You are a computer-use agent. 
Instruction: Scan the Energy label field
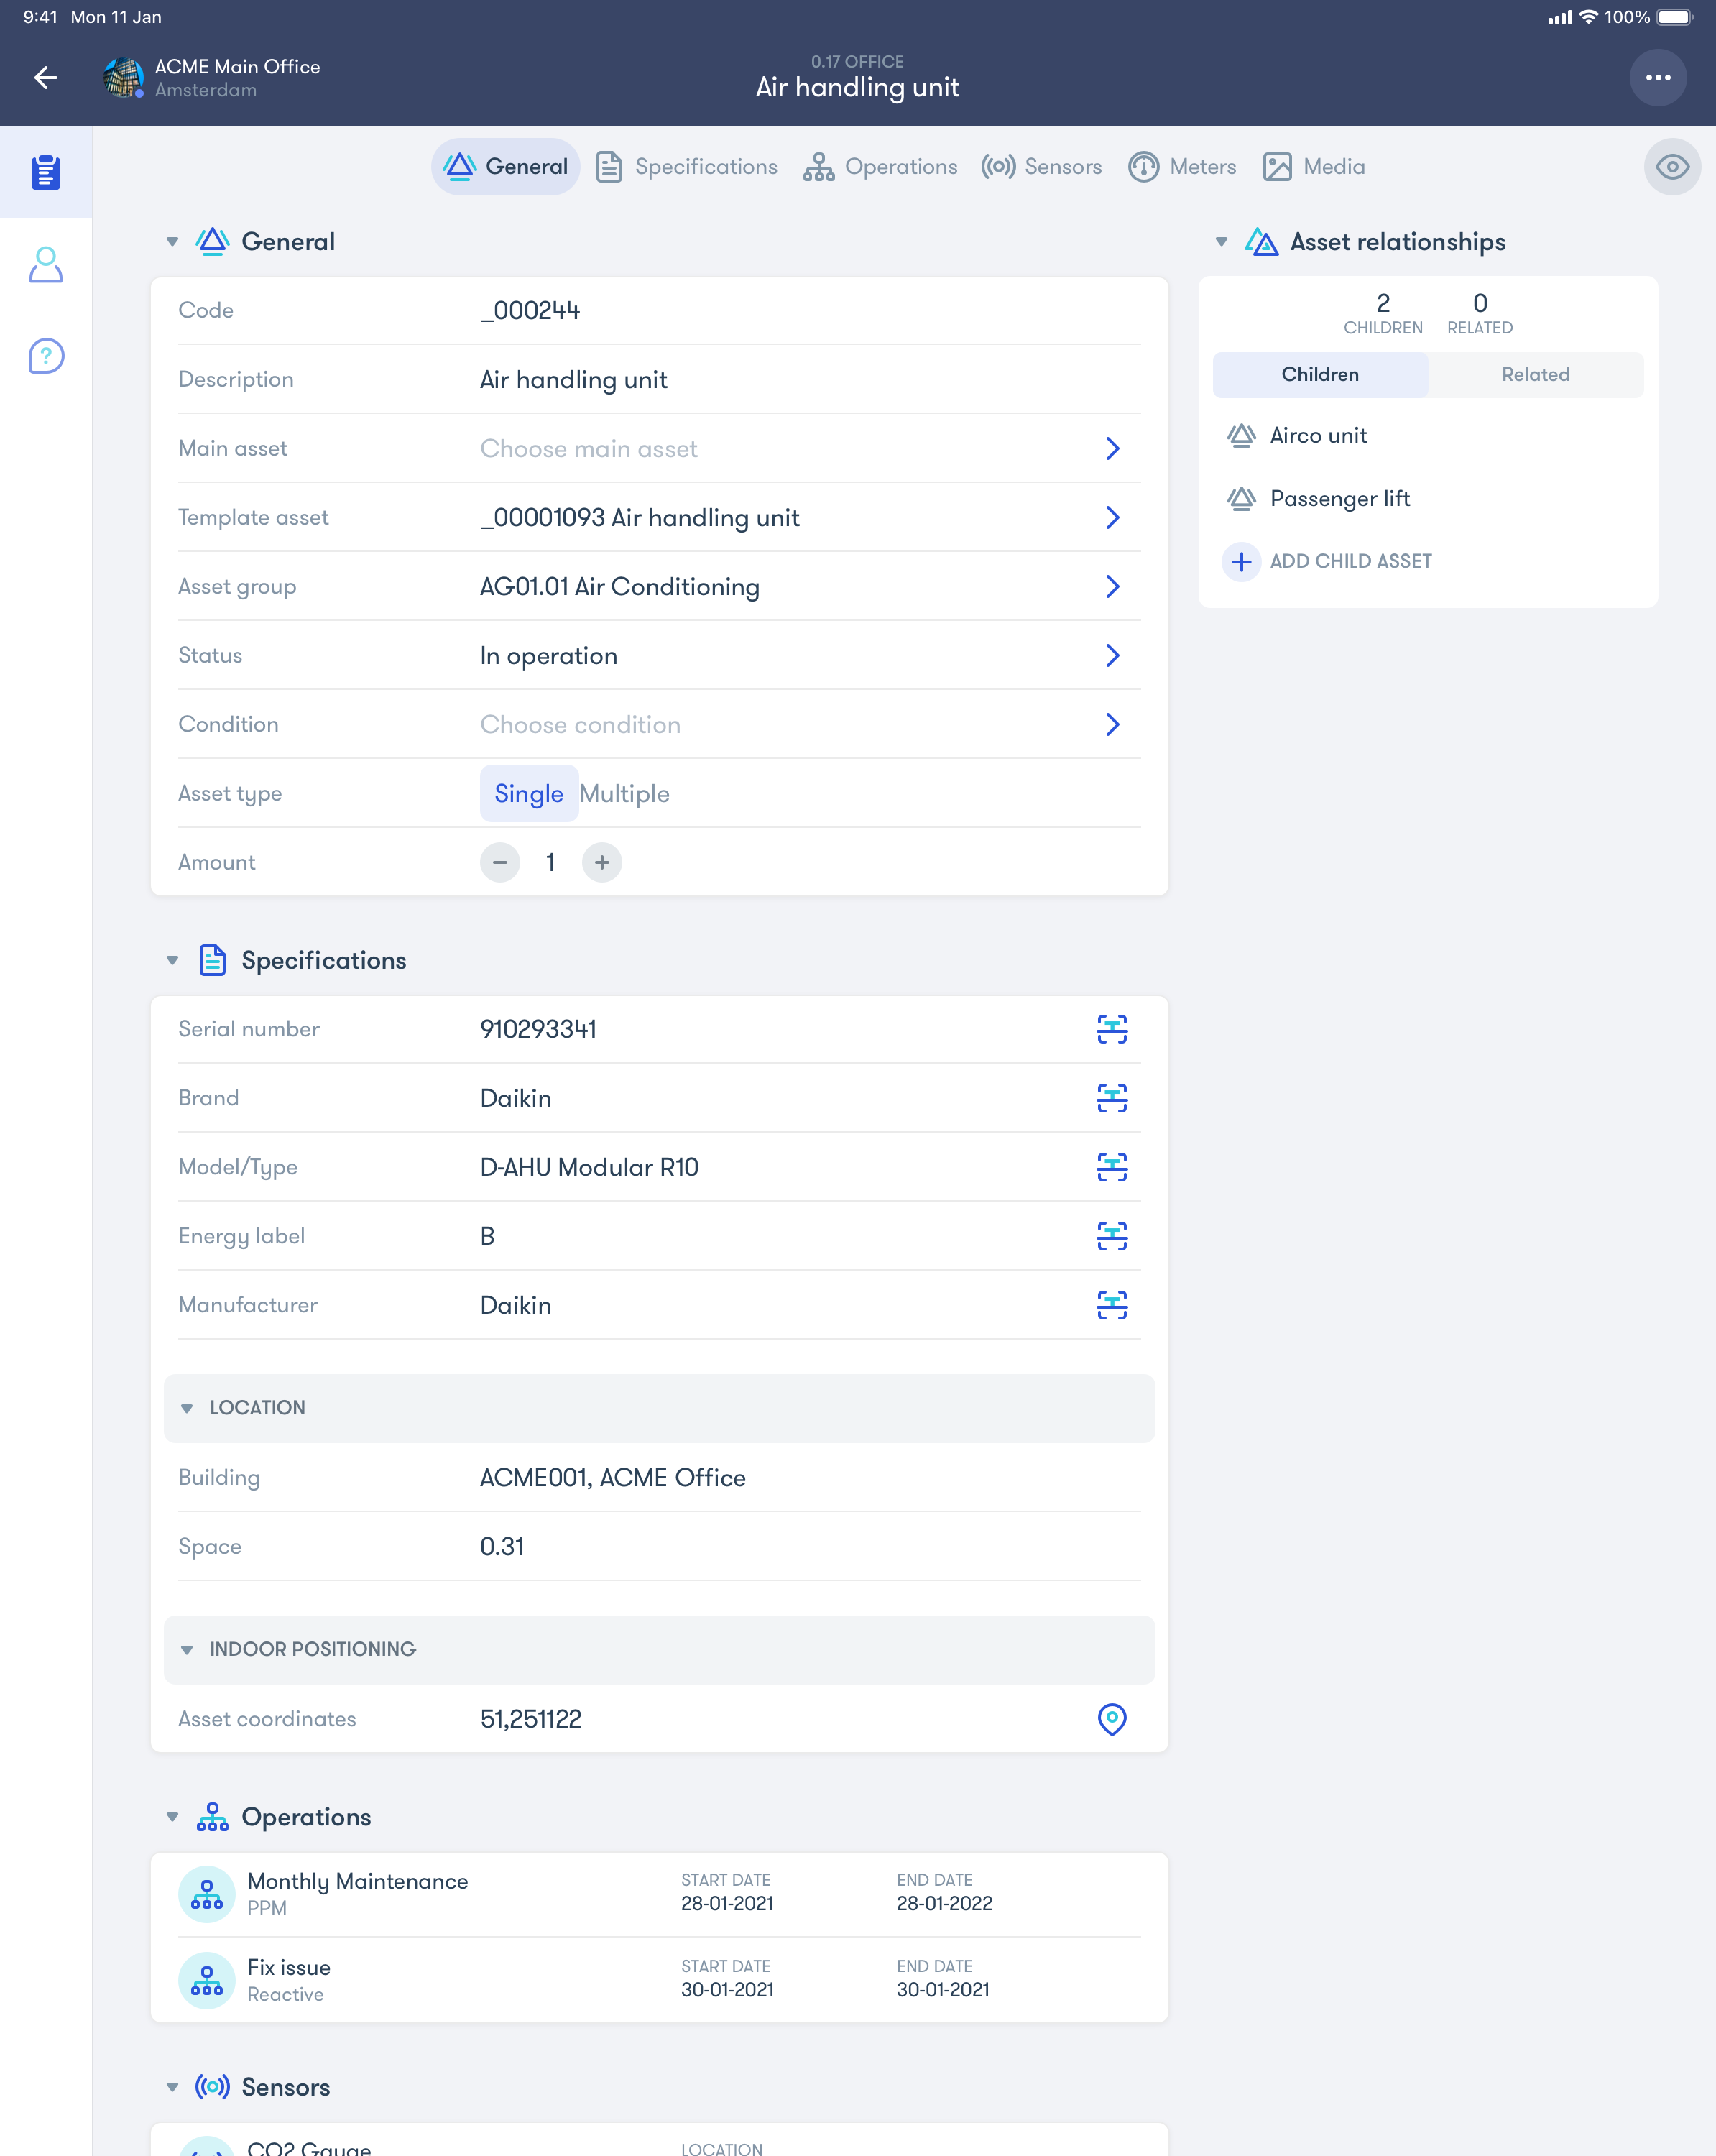pyautogui.click(x=1111, y=1236)
